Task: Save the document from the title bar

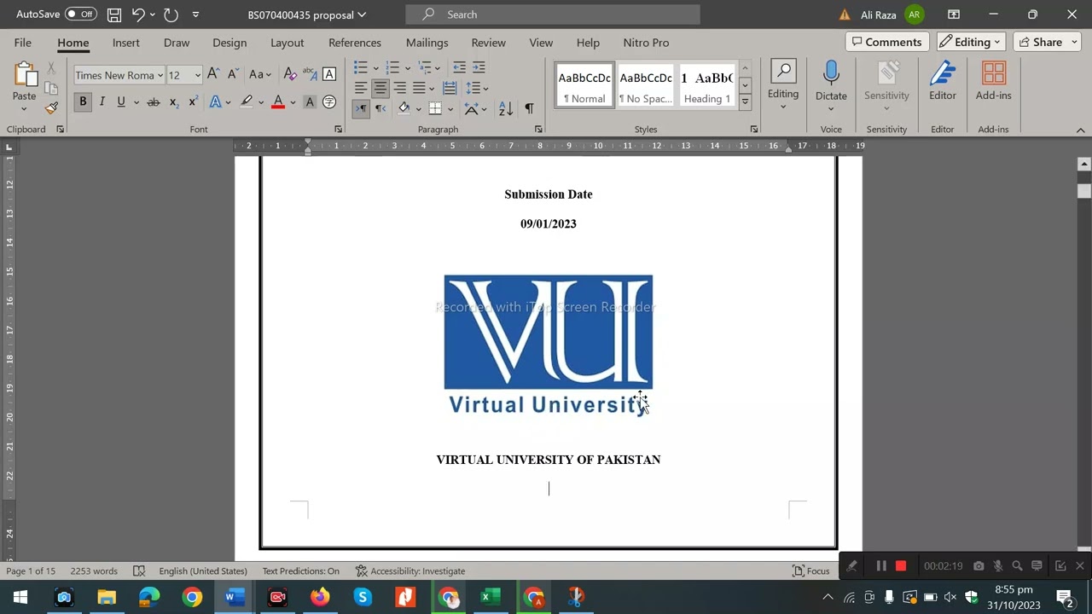Action: coord(113,14)
